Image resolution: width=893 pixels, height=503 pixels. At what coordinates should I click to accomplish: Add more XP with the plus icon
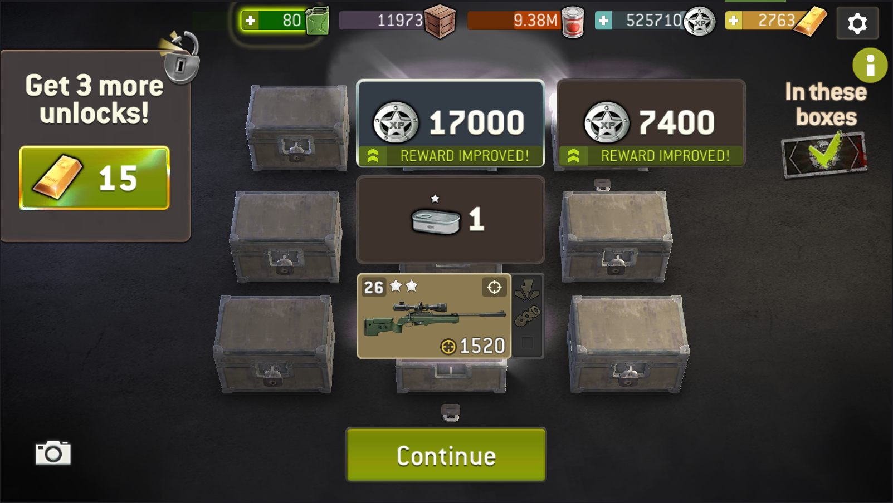[603, 21]
